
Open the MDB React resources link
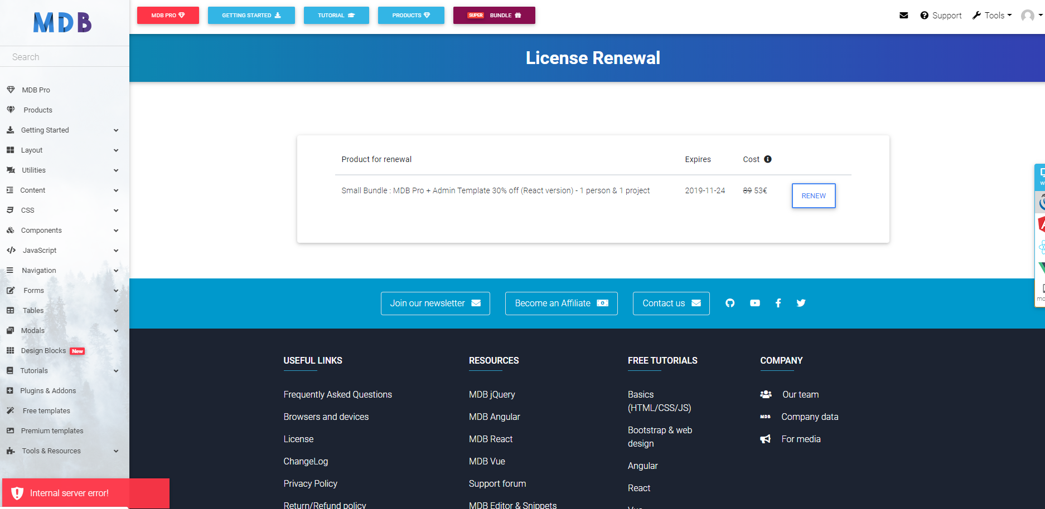(x=491, y=439)
